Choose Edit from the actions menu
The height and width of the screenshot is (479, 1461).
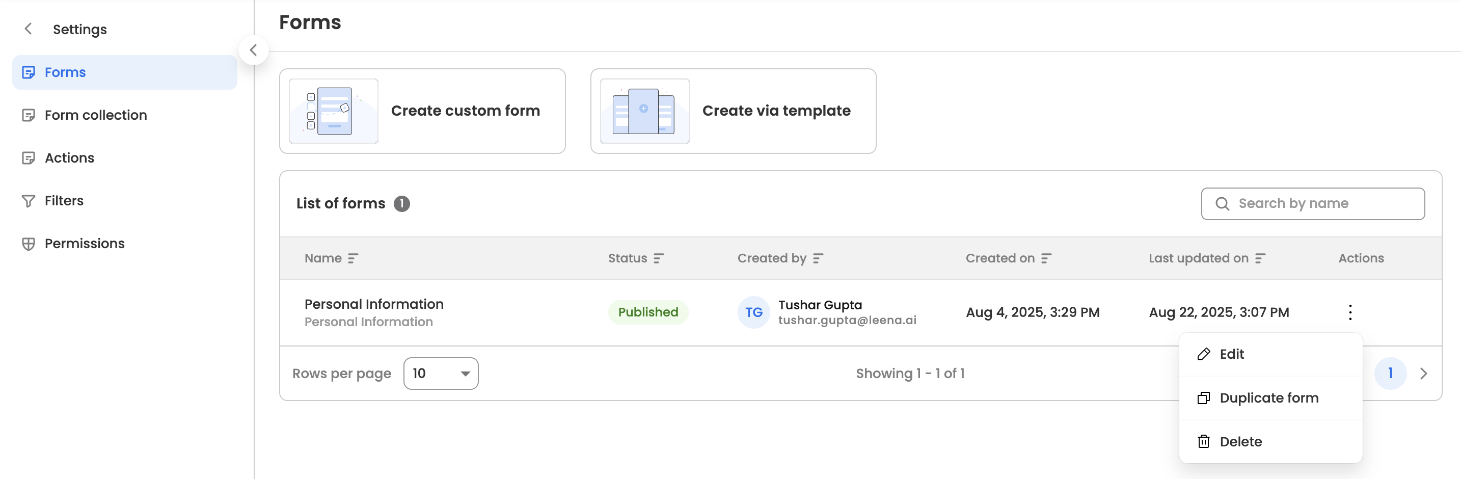coord(1231,354)
